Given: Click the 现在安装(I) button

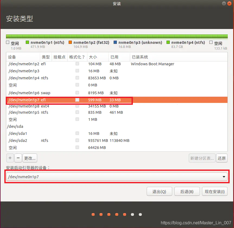Looking at the screenshot, I should click(214, 191).
